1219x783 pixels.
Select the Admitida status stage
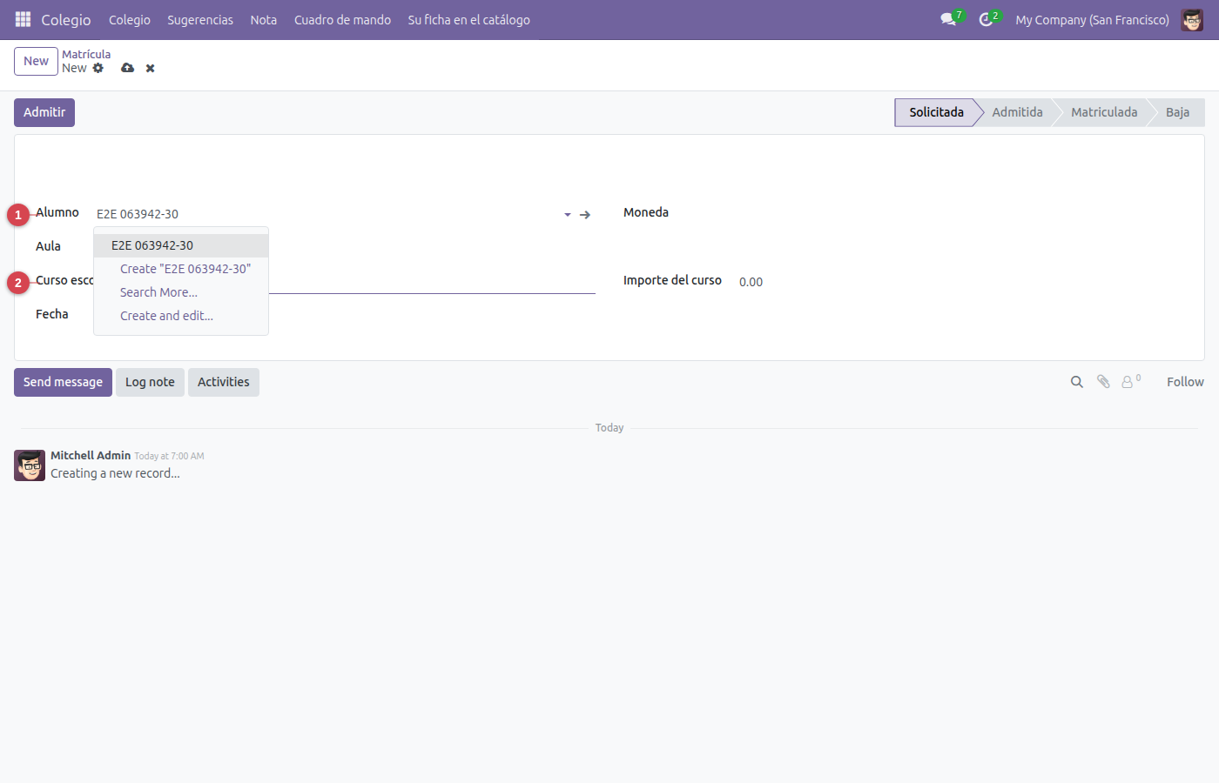(1017, 112)
